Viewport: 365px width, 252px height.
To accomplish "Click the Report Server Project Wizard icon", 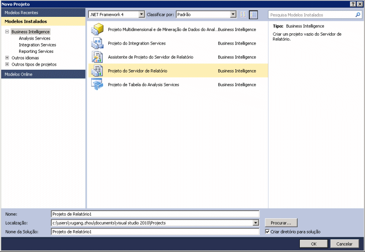I will tap(97, 57).
